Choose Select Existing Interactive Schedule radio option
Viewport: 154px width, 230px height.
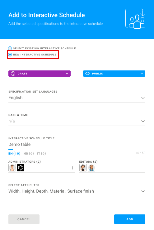[10, 48]
